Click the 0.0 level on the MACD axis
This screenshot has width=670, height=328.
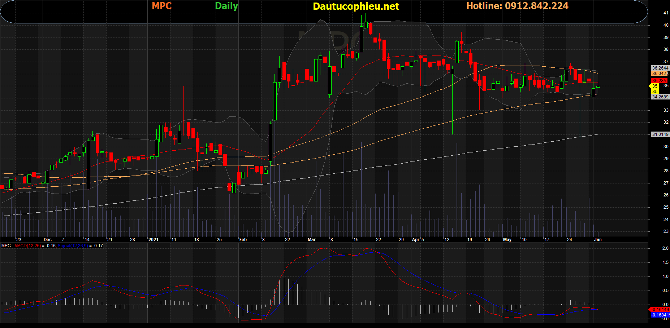pyautogui.click(x=665, y=305)
